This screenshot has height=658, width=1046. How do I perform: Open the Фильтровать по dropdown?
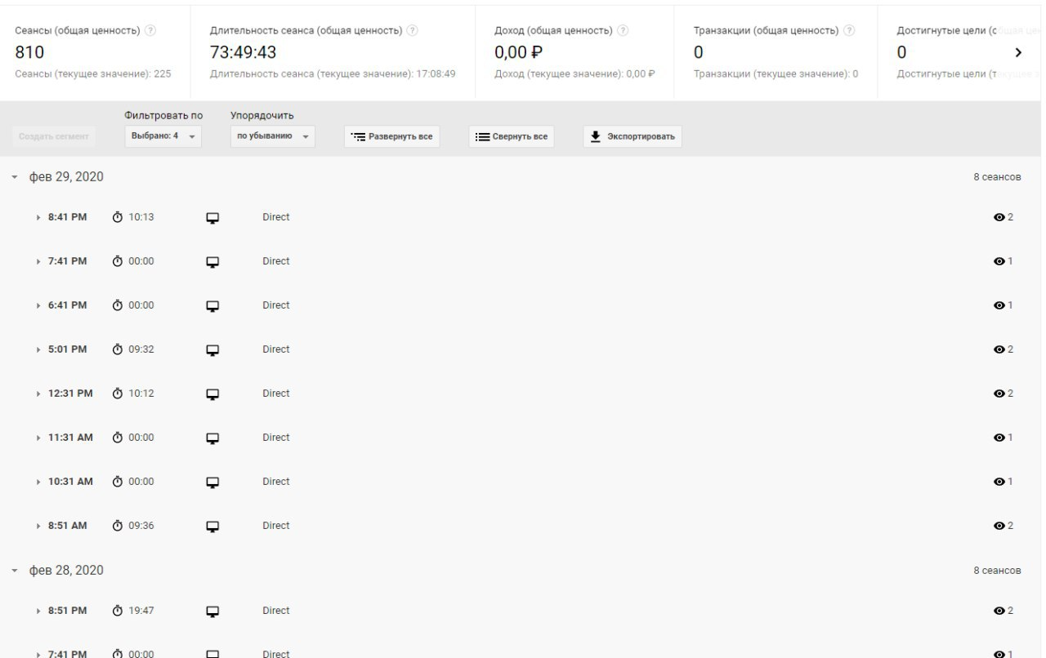pyautogui.click(x=163, y=136)
